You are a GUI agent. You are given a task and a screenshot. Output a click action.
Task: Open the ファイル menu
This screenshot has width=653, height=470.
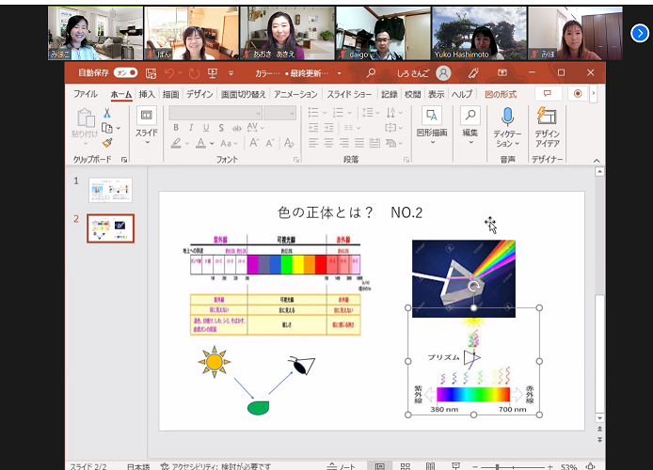coord(86,94)
